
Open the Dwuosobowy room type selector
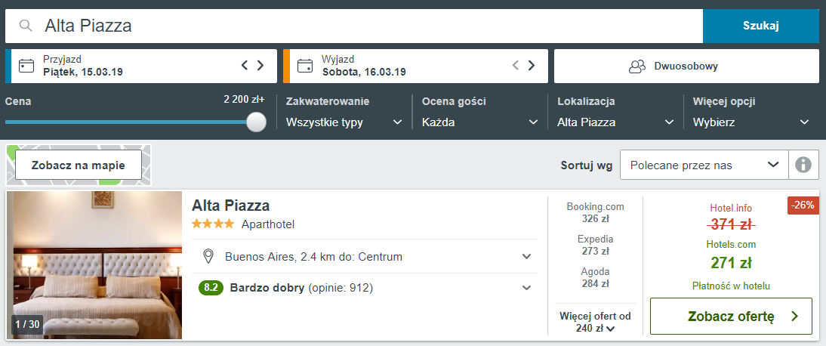tap(686, 66)
